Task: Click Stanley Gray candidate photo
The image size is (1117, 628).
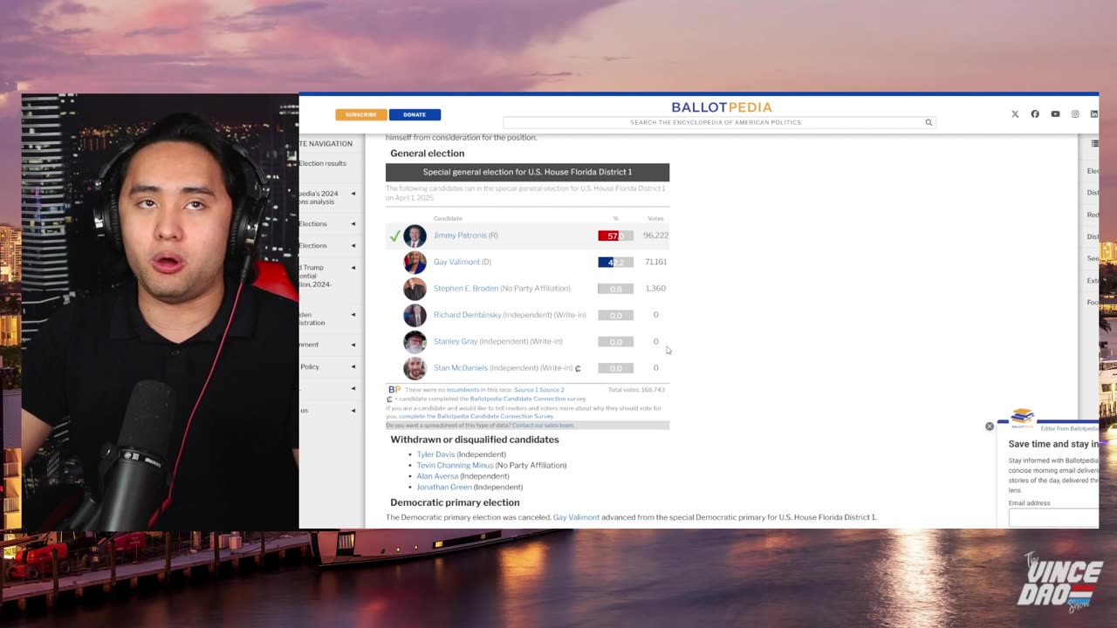Action: point(415,341)
